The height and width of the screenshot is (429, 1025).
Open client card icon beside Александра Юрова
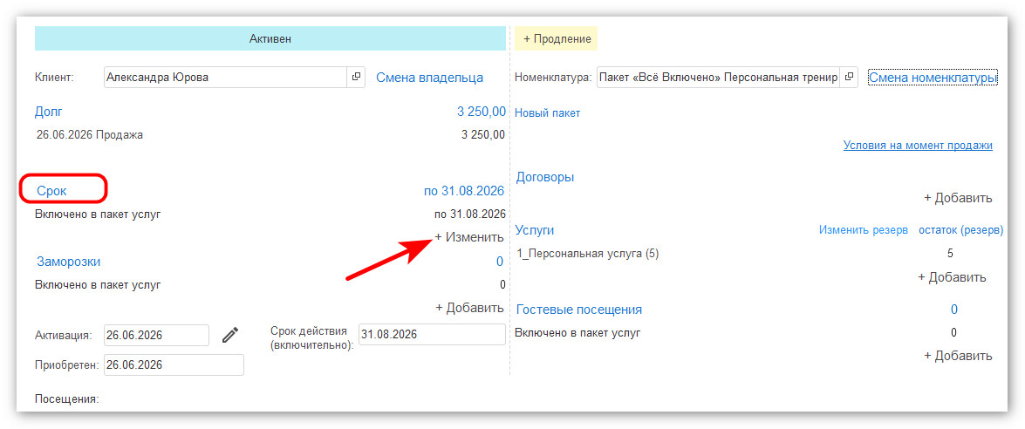click(356, 77)
